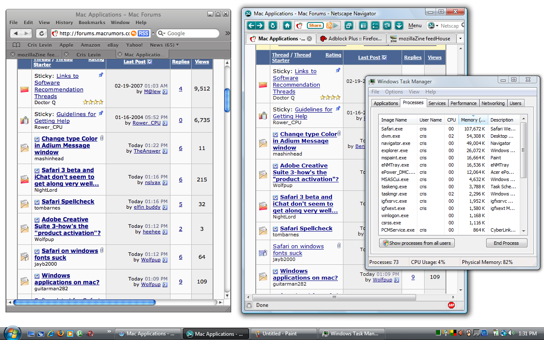Open the Bookmarks menu in Safari
544x340 pixels.
tap(92, 23)
